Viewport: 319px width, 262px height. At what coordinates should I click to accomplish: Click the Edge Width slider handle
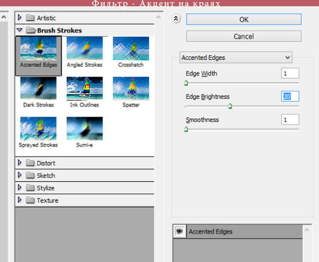tap(186, 83)
